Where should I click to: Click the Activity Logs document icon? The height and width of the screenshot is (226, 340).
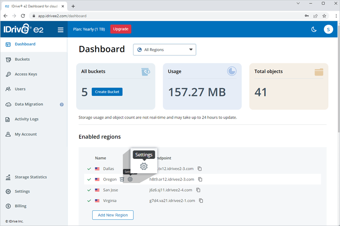pyautogui.click(x=8, y=119)
